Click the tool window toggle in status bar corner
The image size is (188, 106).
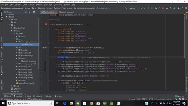2,99
